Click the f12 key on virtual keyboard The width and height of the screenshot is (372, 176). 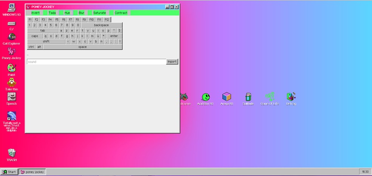pos(107,20)
